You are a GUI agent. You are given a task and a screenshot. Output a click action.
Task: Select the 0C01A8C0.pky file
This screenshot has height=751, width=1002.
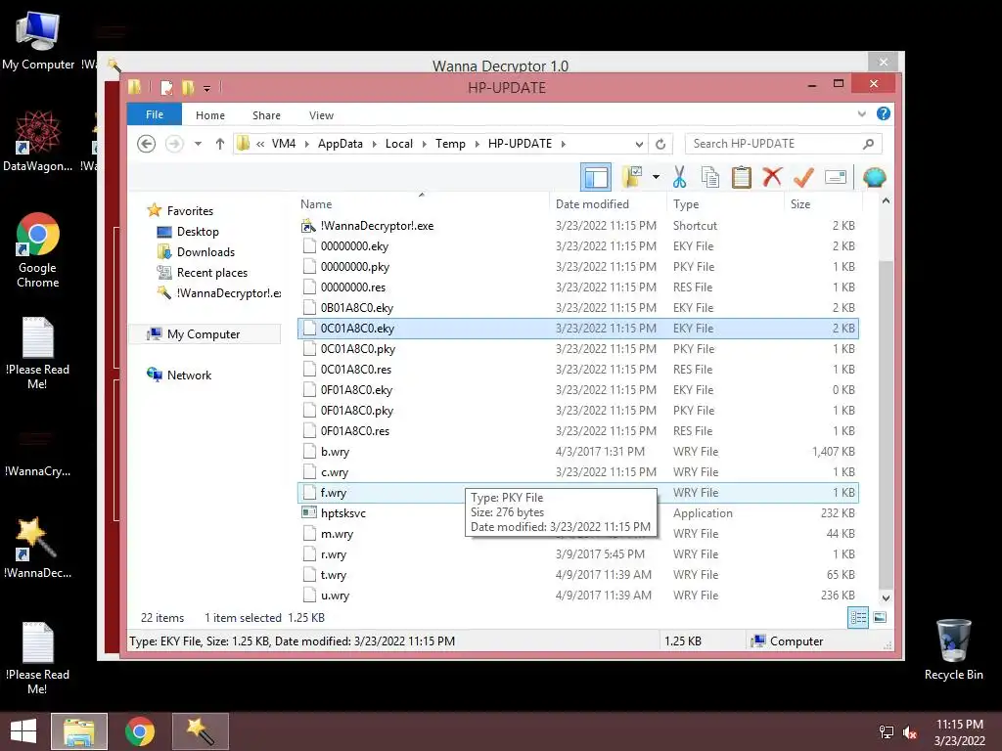577,349
